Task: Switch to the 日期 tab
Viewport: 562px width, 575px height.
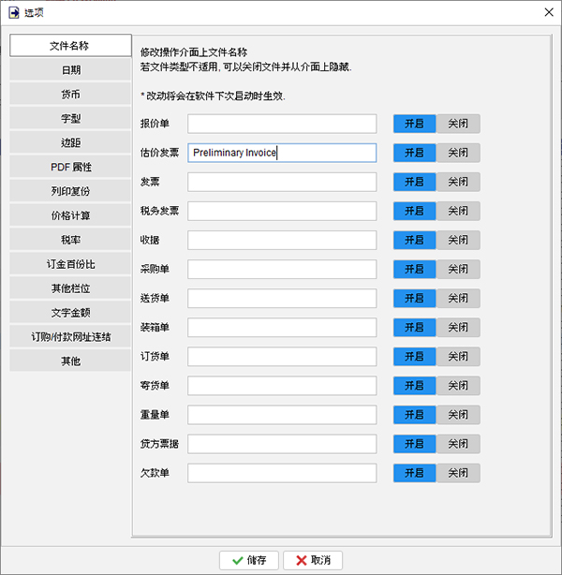Action: pos(70,69)
